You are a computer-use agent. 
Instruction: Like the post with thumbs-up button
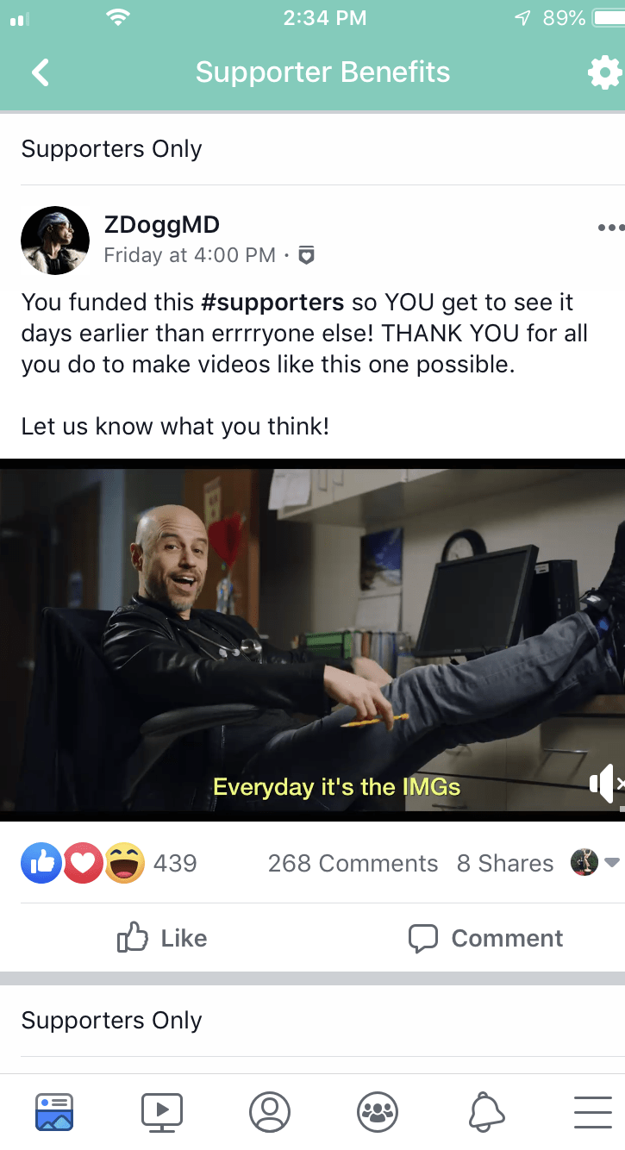coord(162,938)
